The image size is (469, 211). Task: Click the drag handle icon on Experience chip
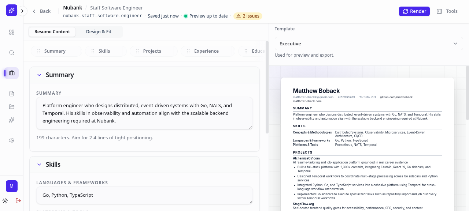tap(188, 51)
